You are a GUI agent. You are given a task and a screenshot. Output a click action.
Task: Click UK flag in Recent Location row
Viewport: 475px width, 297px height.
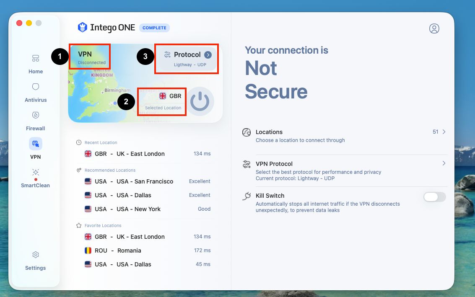coord(88,154)
